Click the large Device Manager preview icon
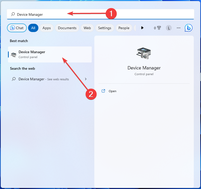 pos(144,53)
